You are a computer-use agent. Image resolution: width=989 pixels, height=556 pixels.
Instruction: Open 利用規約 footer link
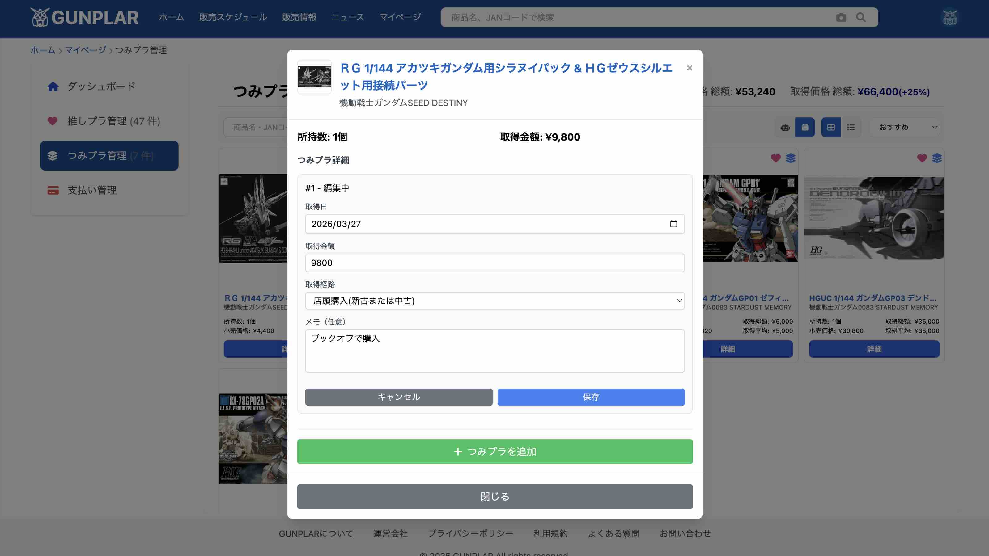point(550,534)
